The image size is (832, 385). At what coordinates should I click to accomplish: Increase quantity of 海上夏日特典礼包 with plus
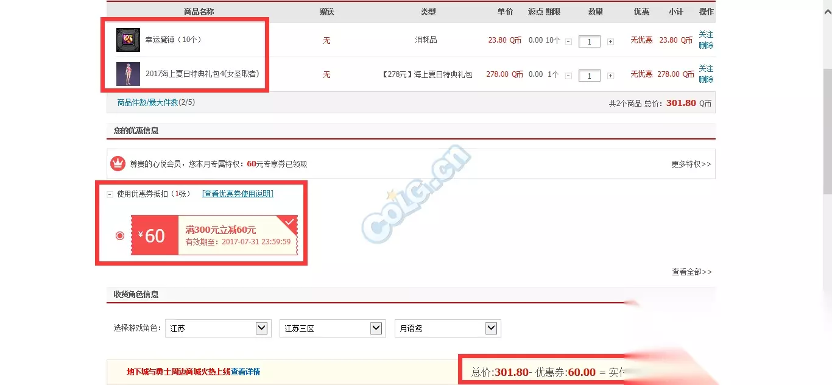610,76
